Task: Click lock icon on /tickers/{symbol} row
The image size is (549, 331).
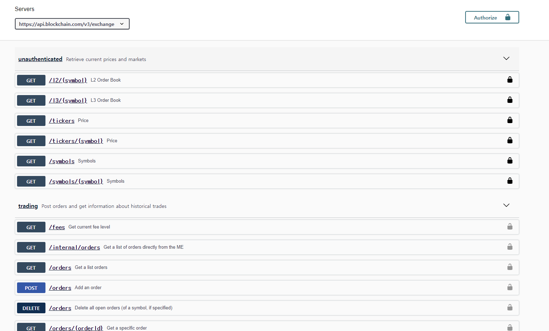Action: (x=510, y=140)
